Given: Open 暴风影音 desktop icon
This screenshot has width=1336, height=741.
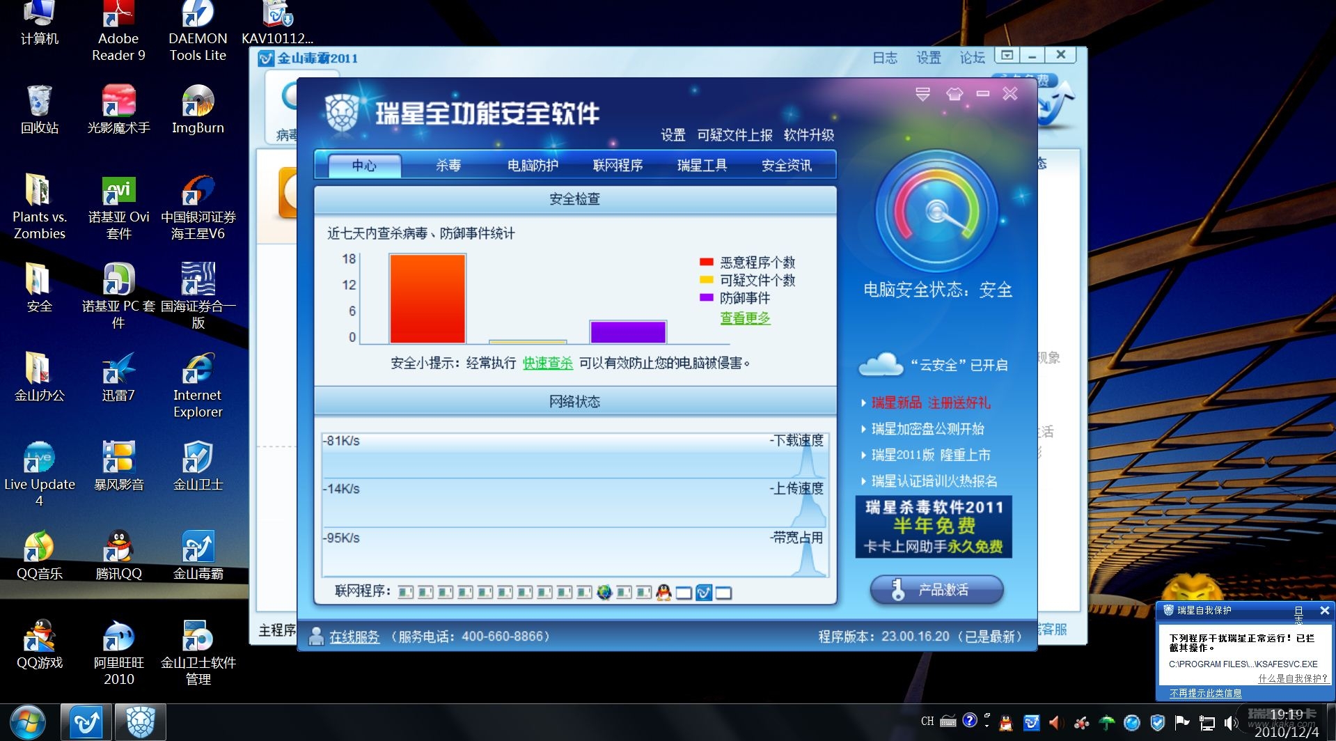Looking at the screenshot, I should (118, 466).
